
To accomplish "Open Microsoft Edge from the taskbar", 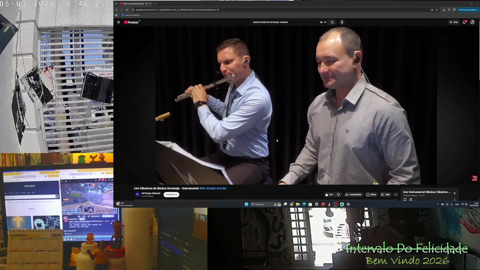I will (304, 204).
